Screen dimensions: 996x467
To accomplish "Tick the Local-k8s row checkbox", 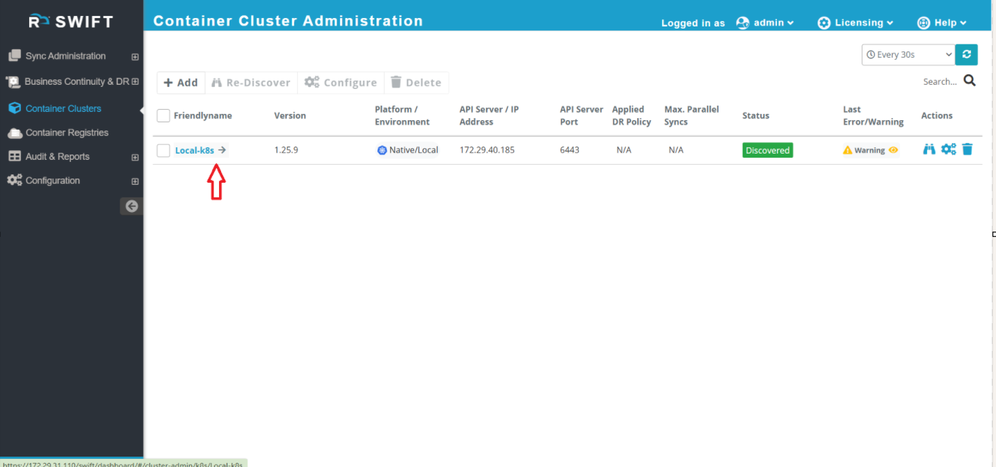I will click(163, 150).
